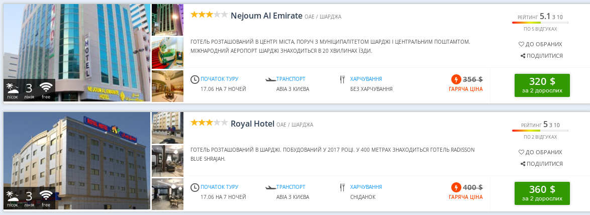
Task: Open the main photo of Royal Hotel
Action: (77, 160)
